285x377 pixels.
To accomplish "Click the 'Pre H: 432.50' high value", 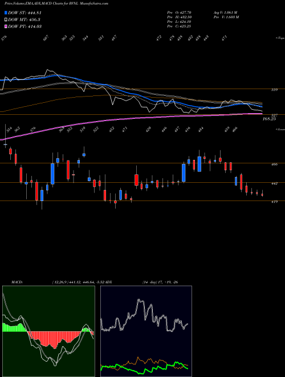I will (180, 17).
